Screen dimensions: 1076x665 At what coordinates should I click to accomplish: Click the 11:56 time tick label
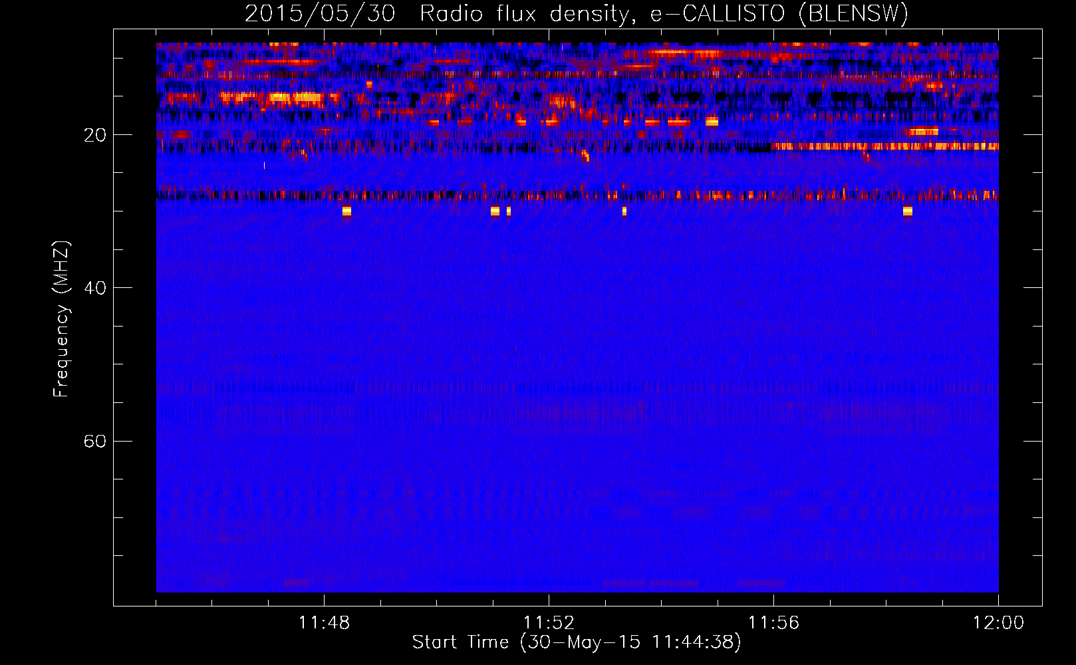[773, 623]
